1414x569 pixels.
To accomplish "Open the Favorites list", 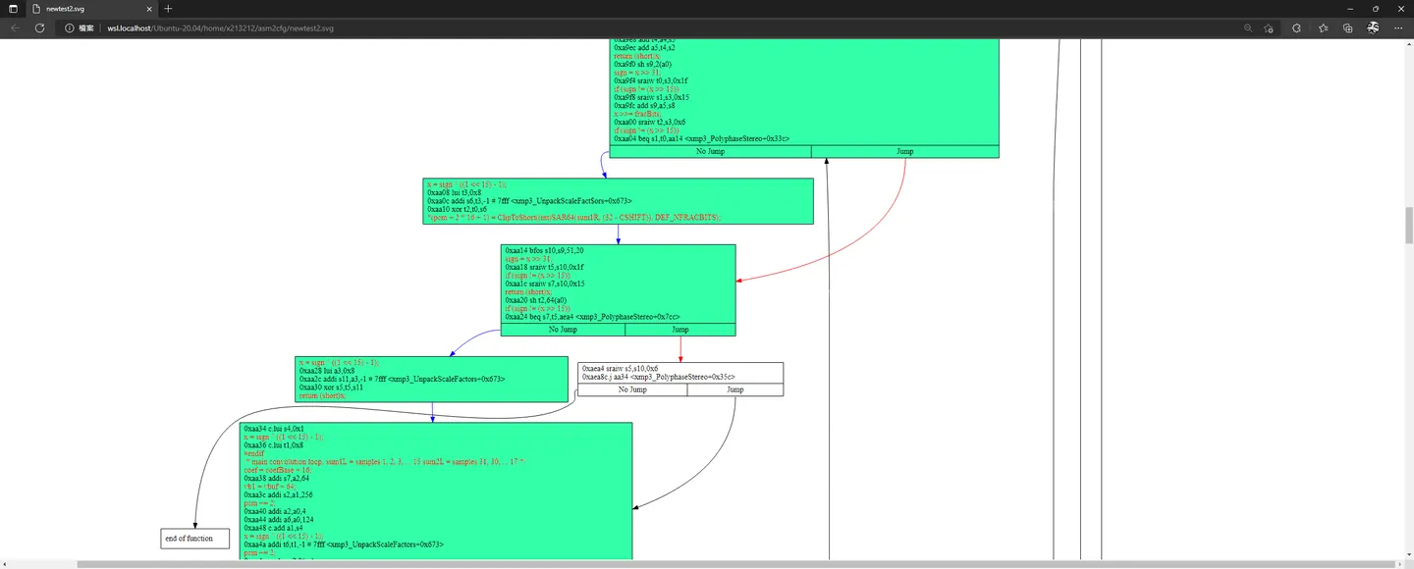I will pos(1323,28).
